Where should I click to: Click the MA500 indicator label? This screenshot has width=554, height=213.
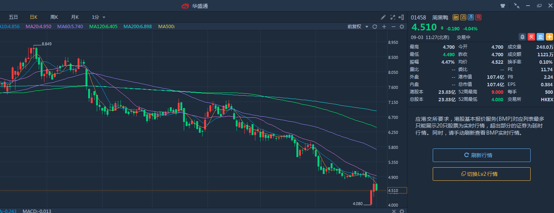(166, 27)
